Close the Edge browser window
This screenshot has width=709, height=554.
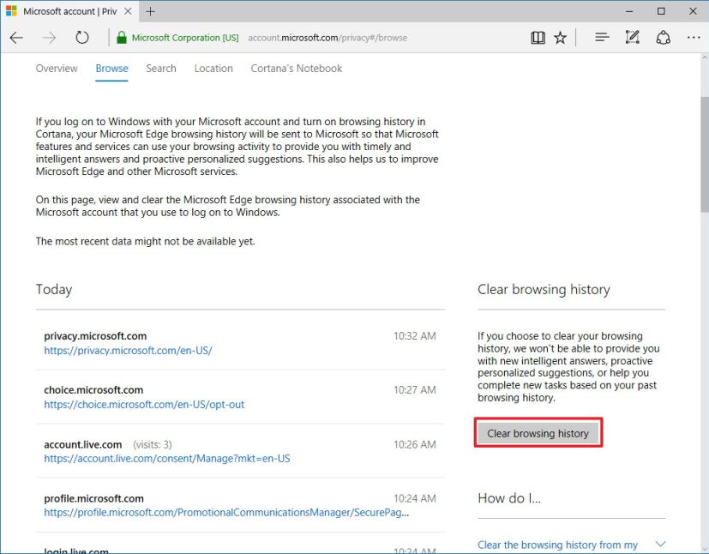(x=693, y=11)
